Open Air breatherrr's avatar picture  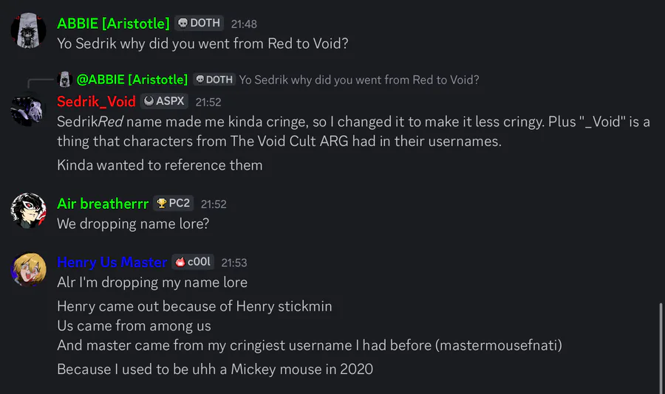click(x=29, y=211)
